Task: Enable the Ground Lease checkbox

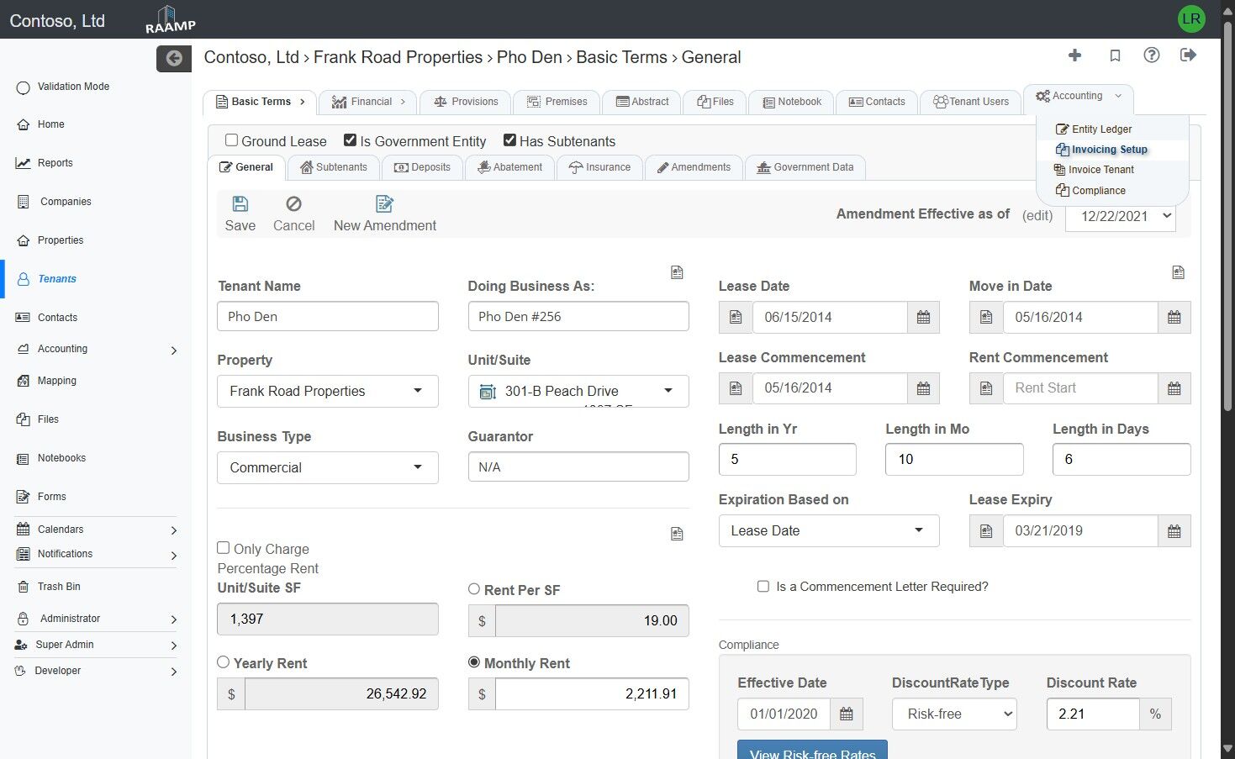Action: (x=231, y=140)
